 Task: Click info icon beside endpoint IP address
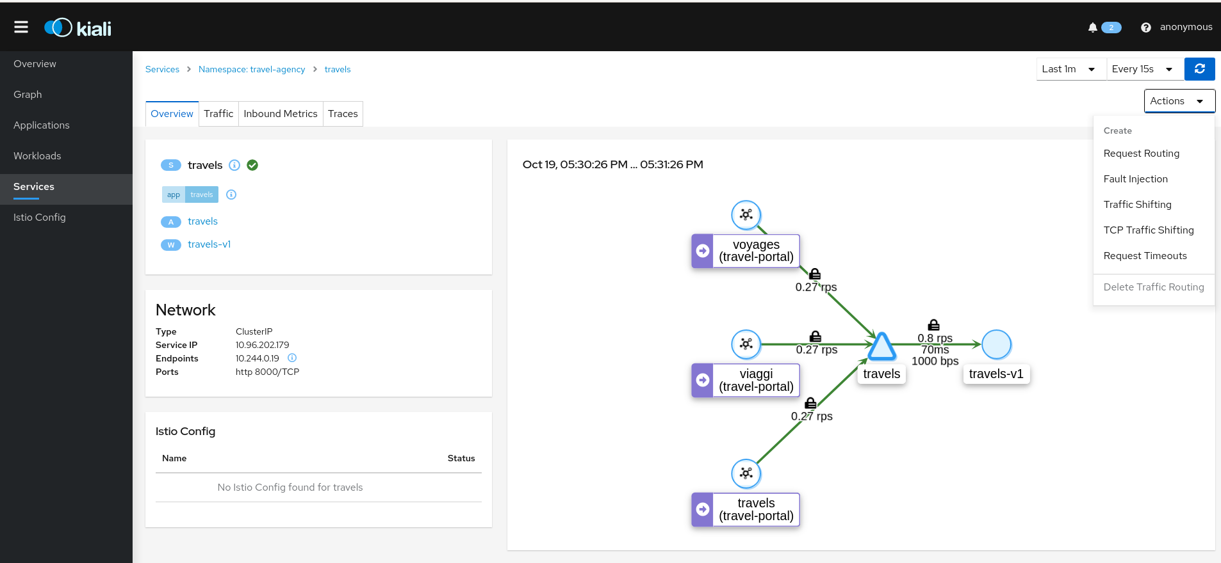(x=292, y=358)
